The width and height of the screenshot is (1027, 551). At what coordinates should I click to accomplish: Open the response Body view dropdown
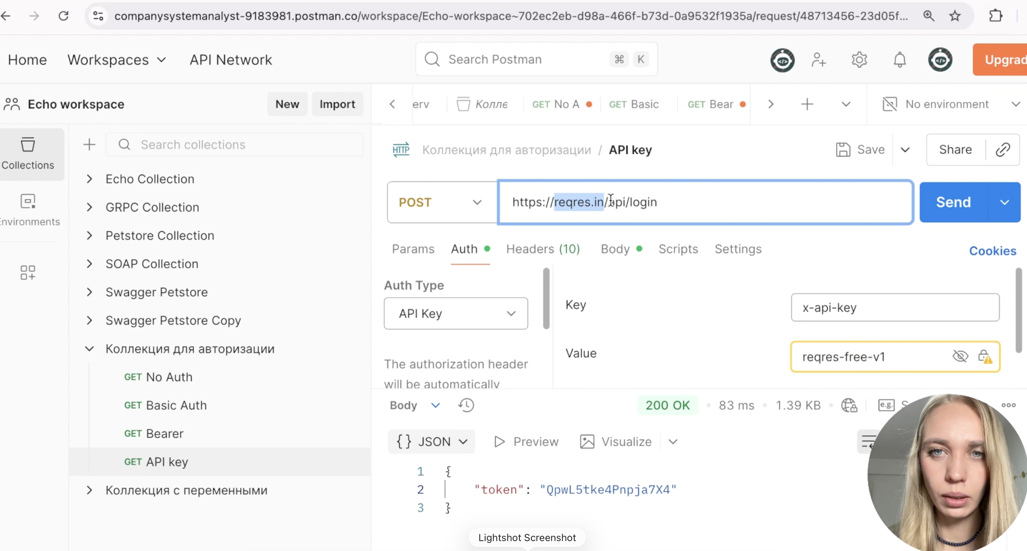[x=415, y=405]
